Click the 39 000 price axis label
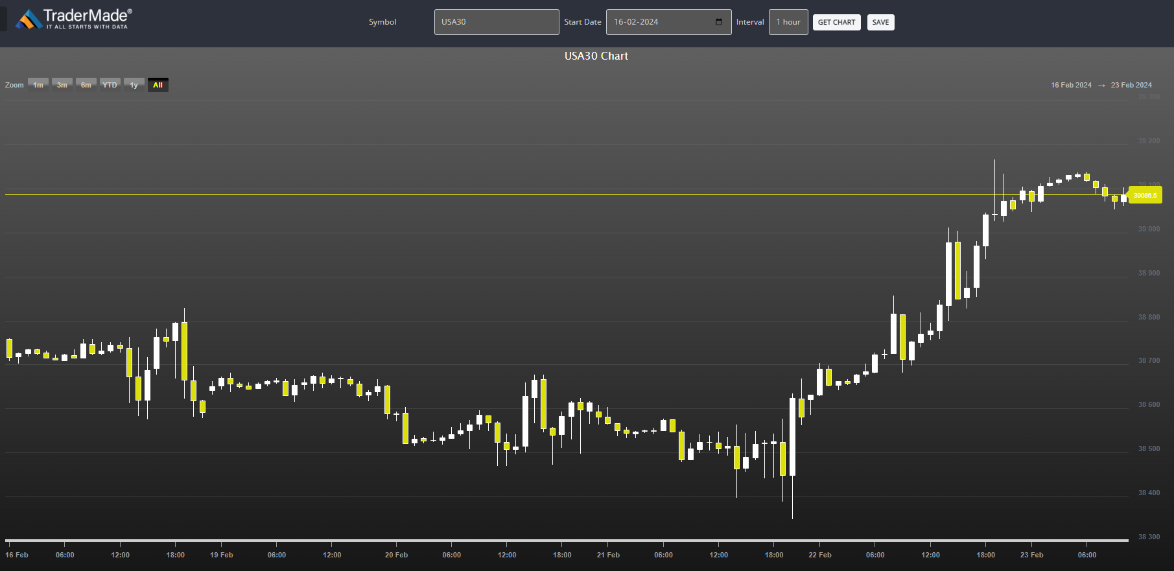This screenshot has width=1174, height=571. (x=1149, y=229)
